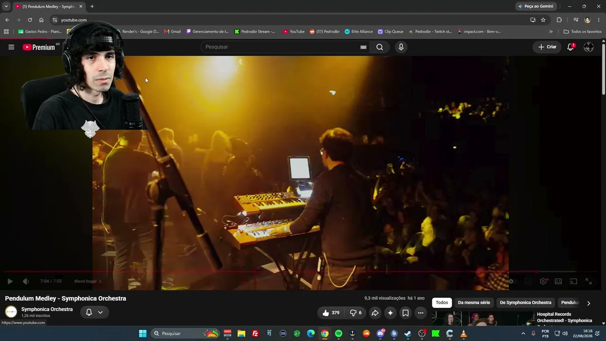Open the video player settings gear
606x341 pixels.
pos(543,281)
